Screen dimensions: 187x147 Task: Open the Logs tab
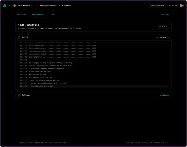(53, 15)
